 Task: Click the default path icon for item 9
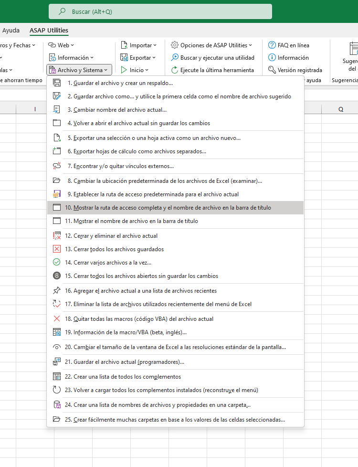tap(57, 194)
